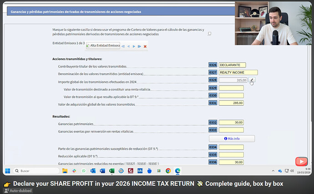
Task: Open the red G app in taskbar
Action: (x=131, y=171)
